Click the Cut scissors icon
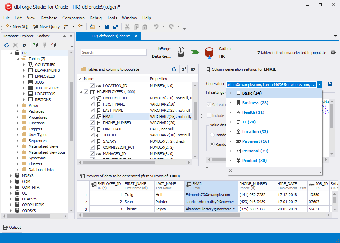This screenshot has height=243, width=340. point(127,27)
